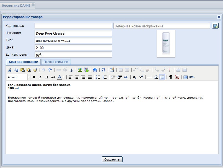
Task: Click the Сохранить button
Action: click(112, 159)
